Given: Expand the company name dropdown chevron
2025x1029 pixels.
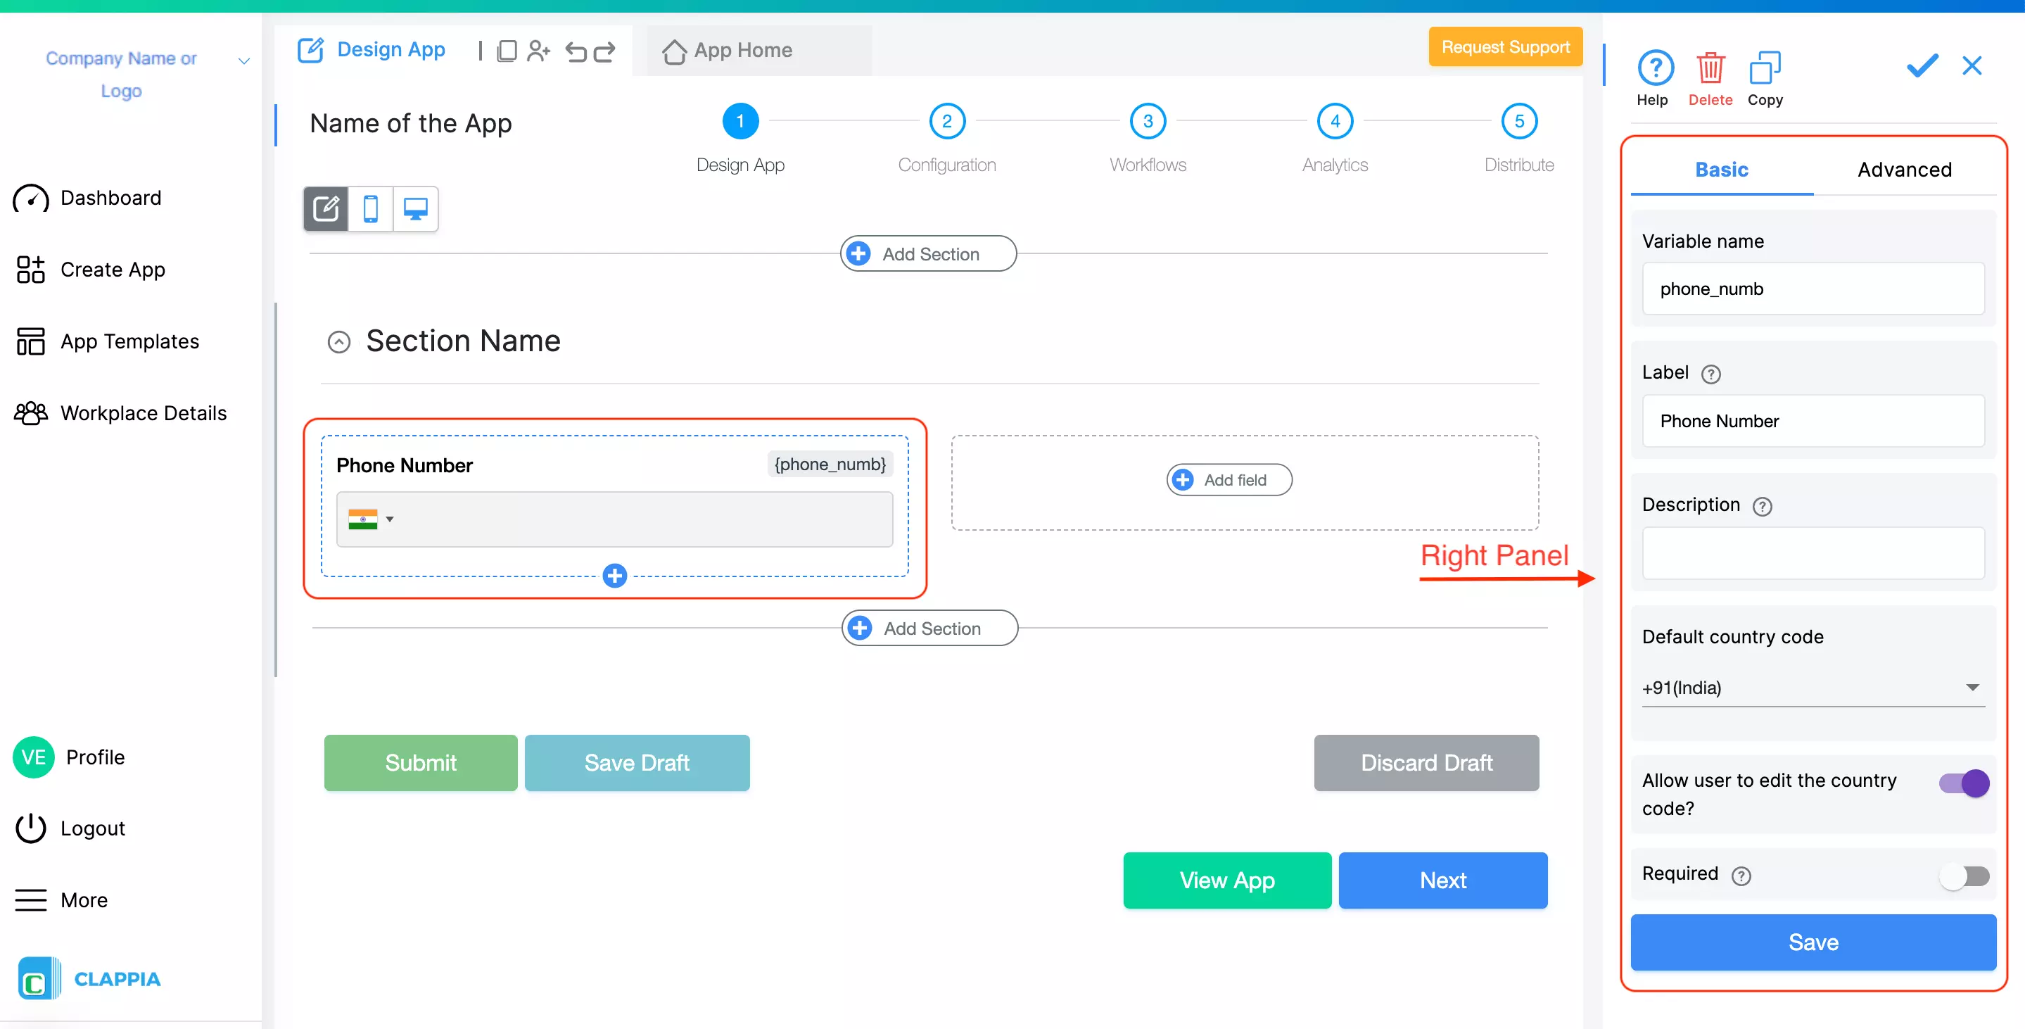Looking at the screenshot, I should pos(244,61).
